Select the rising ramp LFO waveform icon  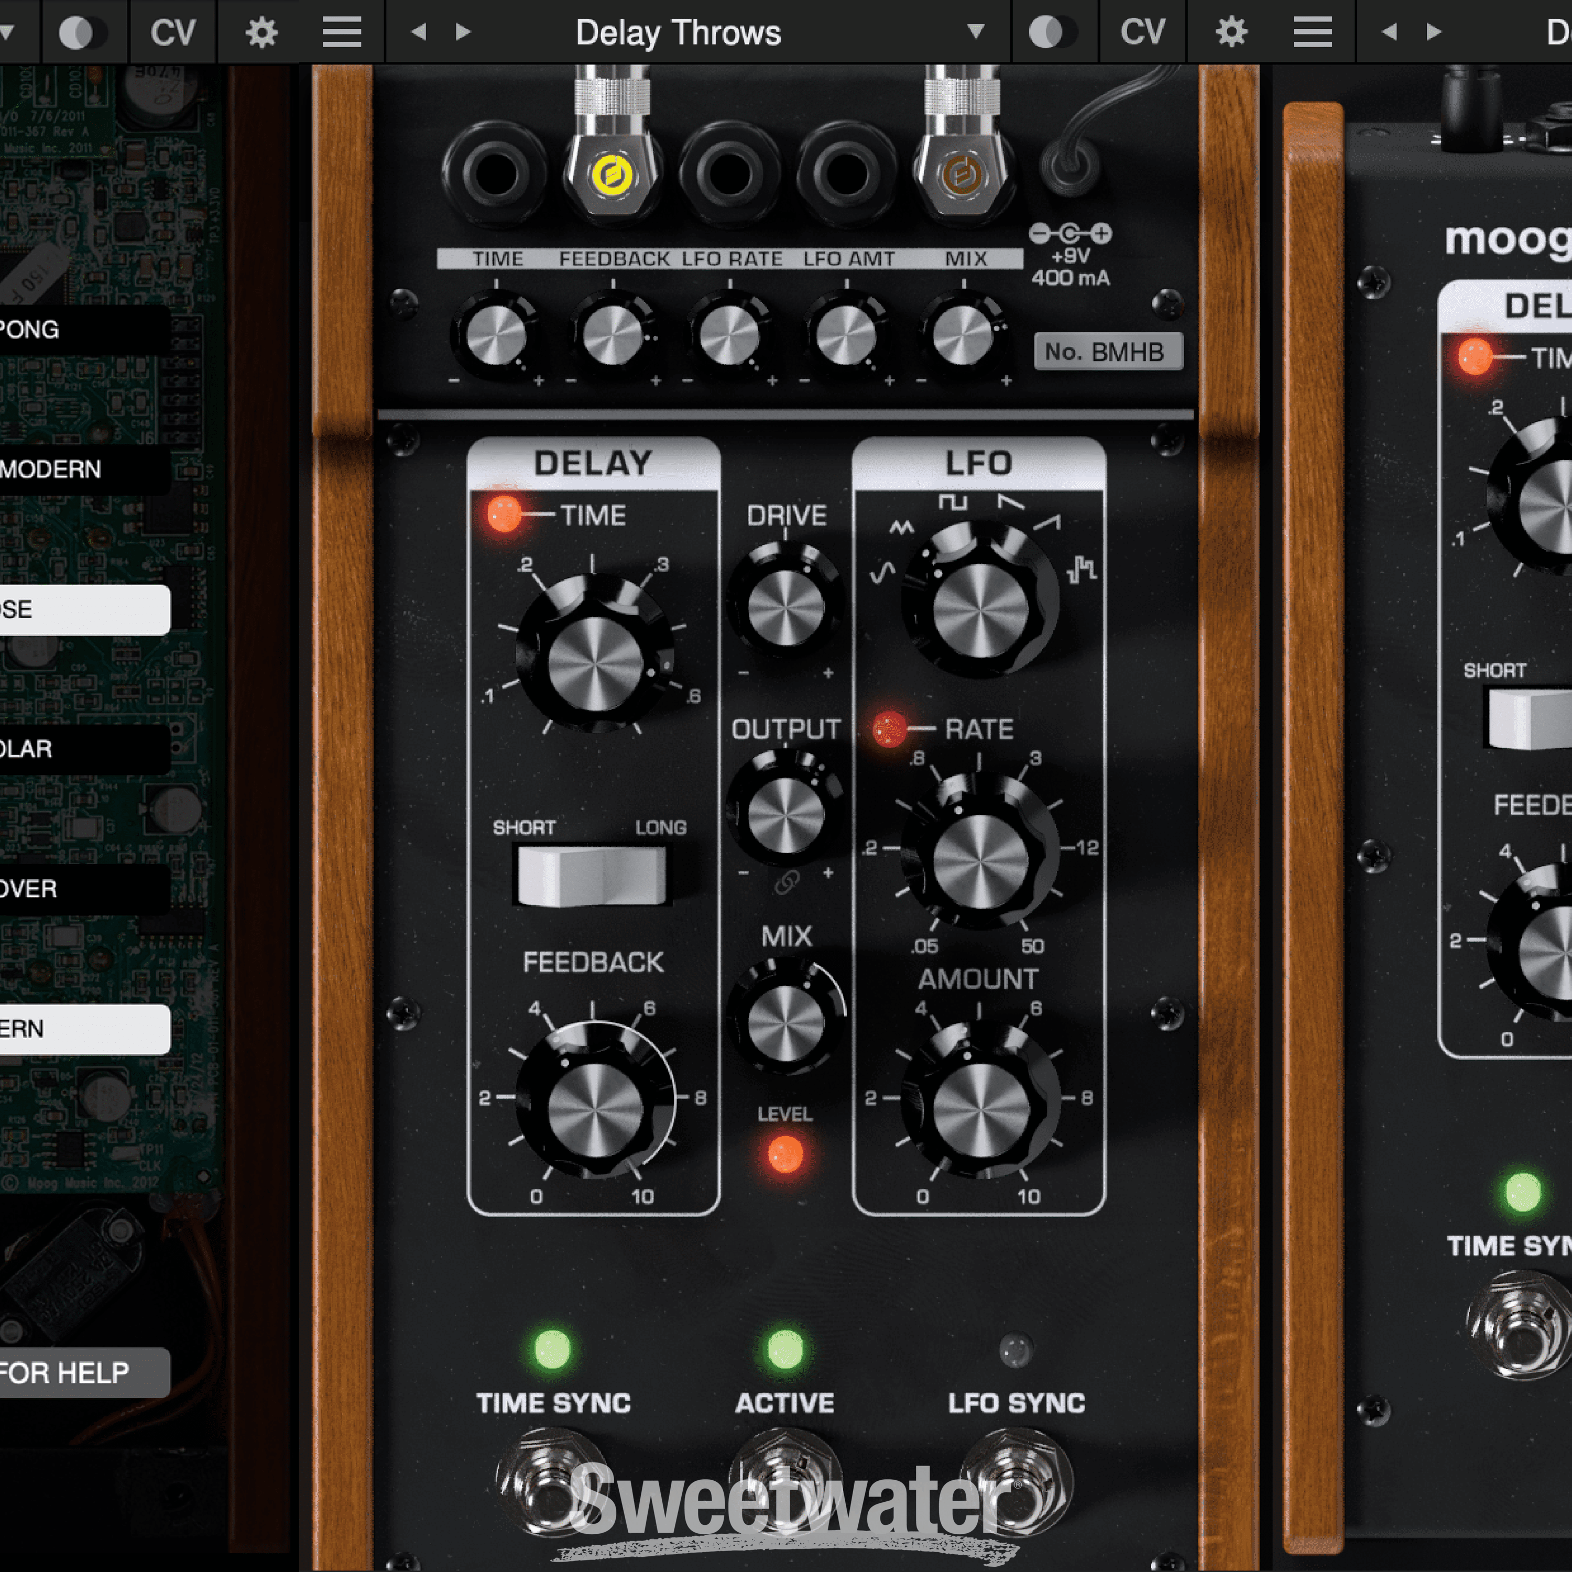[1048, 522]
